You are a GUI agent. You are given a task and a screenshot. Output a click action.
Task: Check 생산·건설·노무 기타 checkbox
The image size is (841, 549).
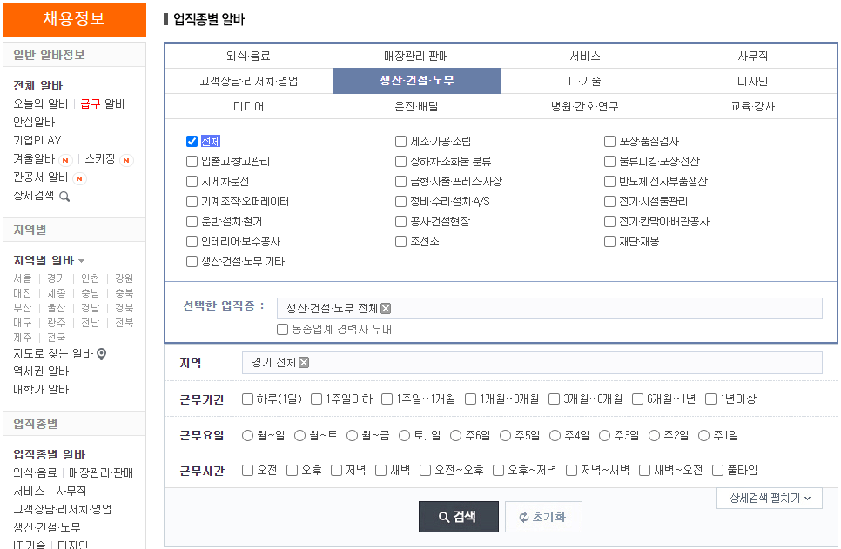point(192,262)
